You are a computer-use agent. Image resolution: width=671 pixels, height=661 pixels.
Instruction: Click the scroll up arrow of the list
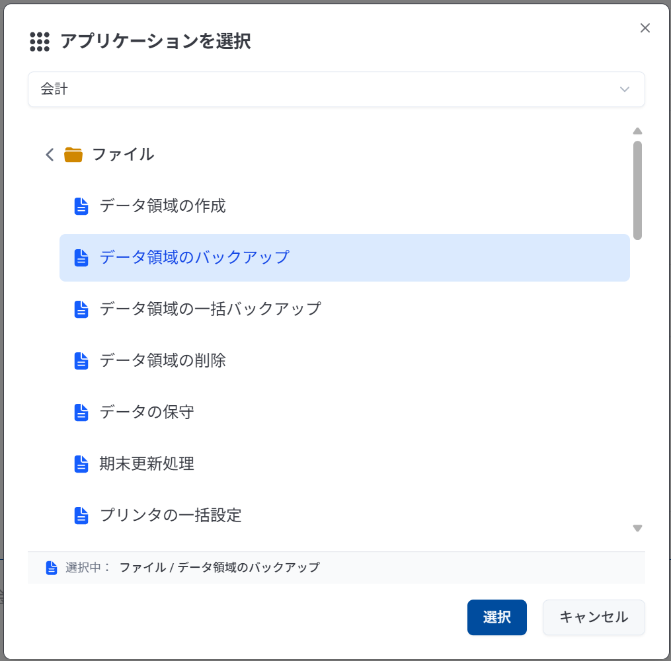(x=637, y=131)
